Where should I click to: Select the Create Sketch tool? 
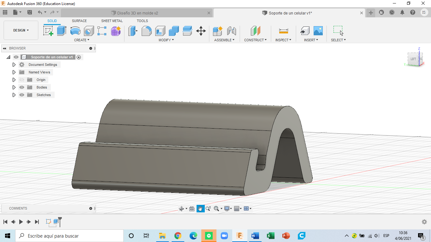click(x=48, y=31)
